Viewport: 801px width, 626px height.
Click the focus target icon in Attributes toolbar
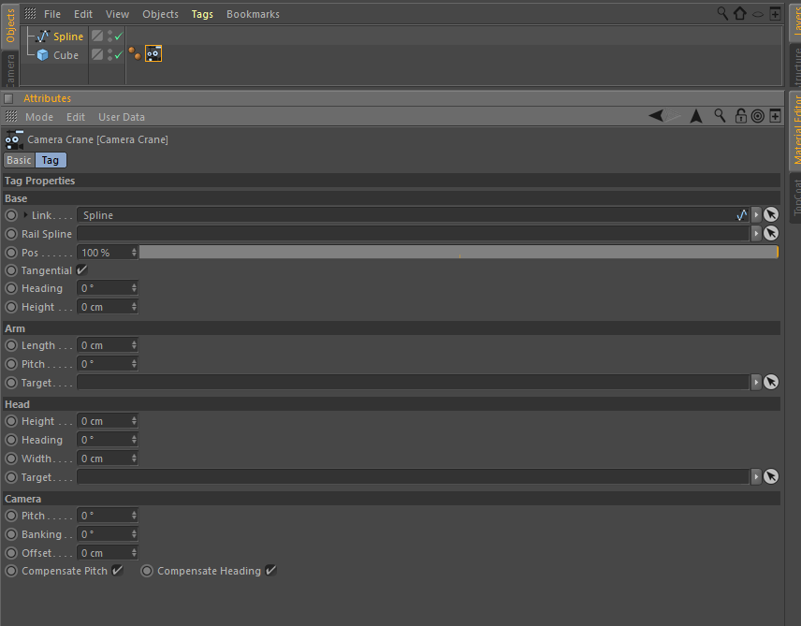[756, 115]
